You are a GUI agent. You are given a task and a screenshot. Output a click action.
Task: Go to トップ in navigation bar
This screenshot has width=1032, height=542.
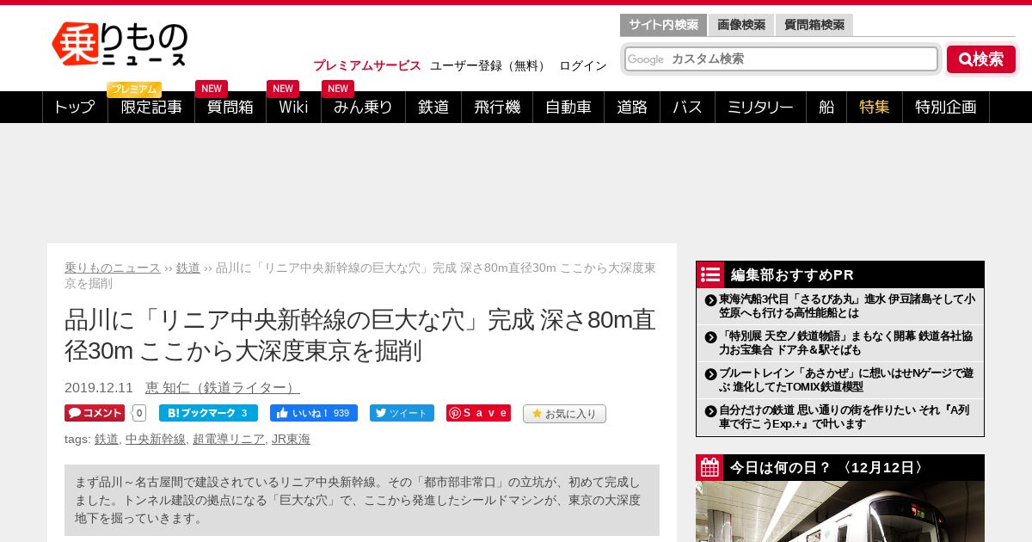(x=75, y=108)
